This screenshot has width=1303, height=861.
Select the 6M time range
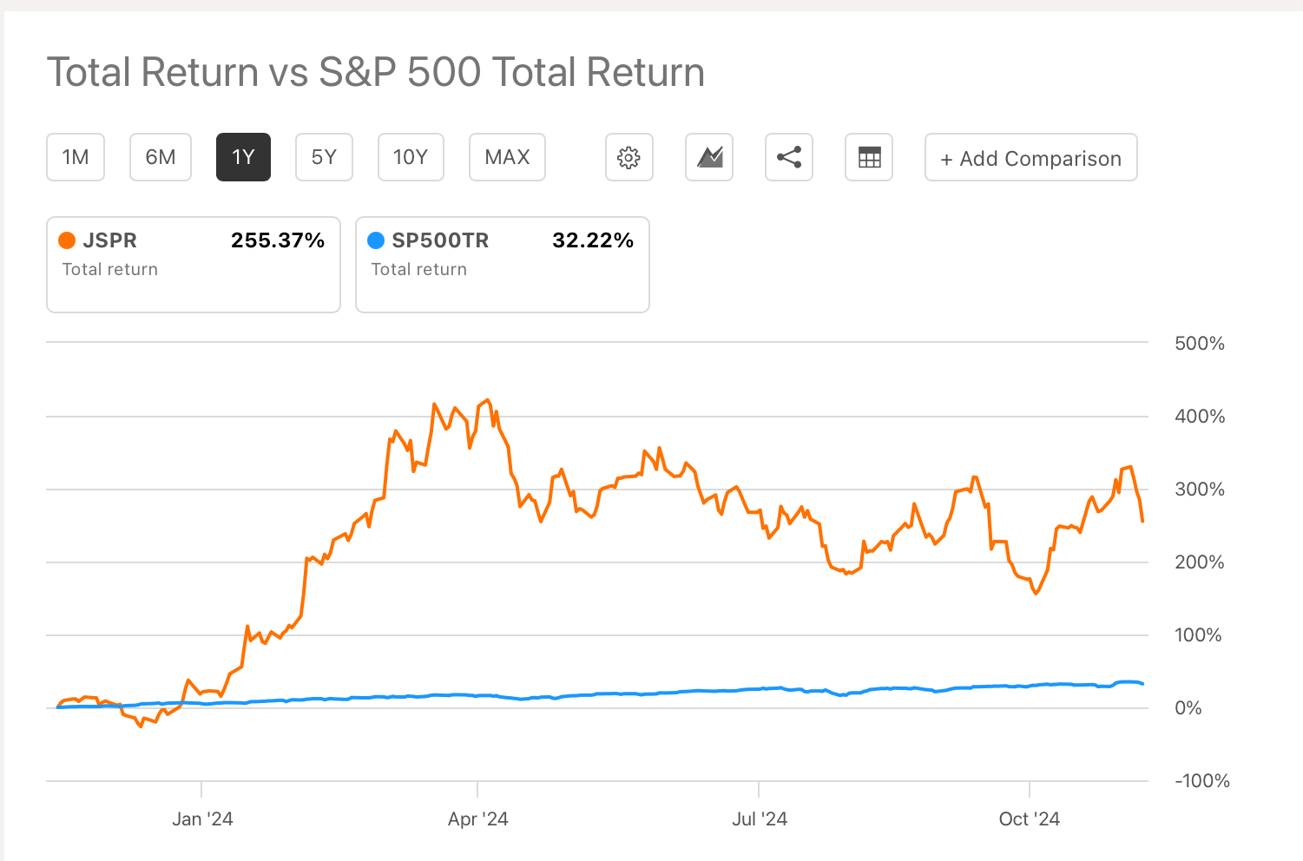161,157
